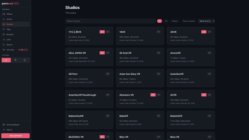249x140 pixels.
Task: Open the AVVR studio card
Action: coord(191,99)
